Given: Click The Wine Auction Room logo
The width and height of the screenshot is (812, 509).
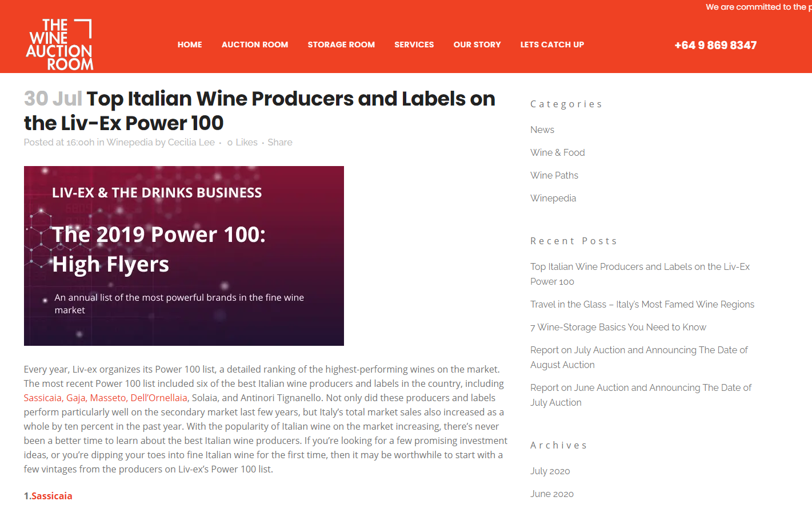Looking at the screenshot, I should click(59, 45).
